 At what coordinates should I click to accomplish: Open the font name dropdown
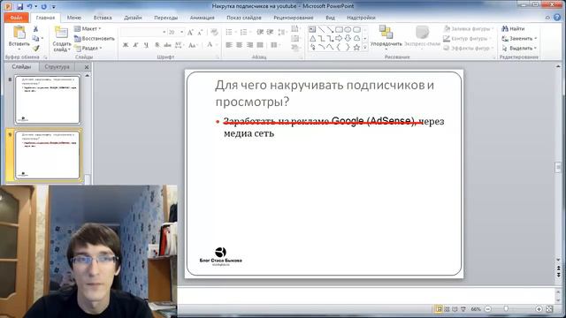pos(164,33)
